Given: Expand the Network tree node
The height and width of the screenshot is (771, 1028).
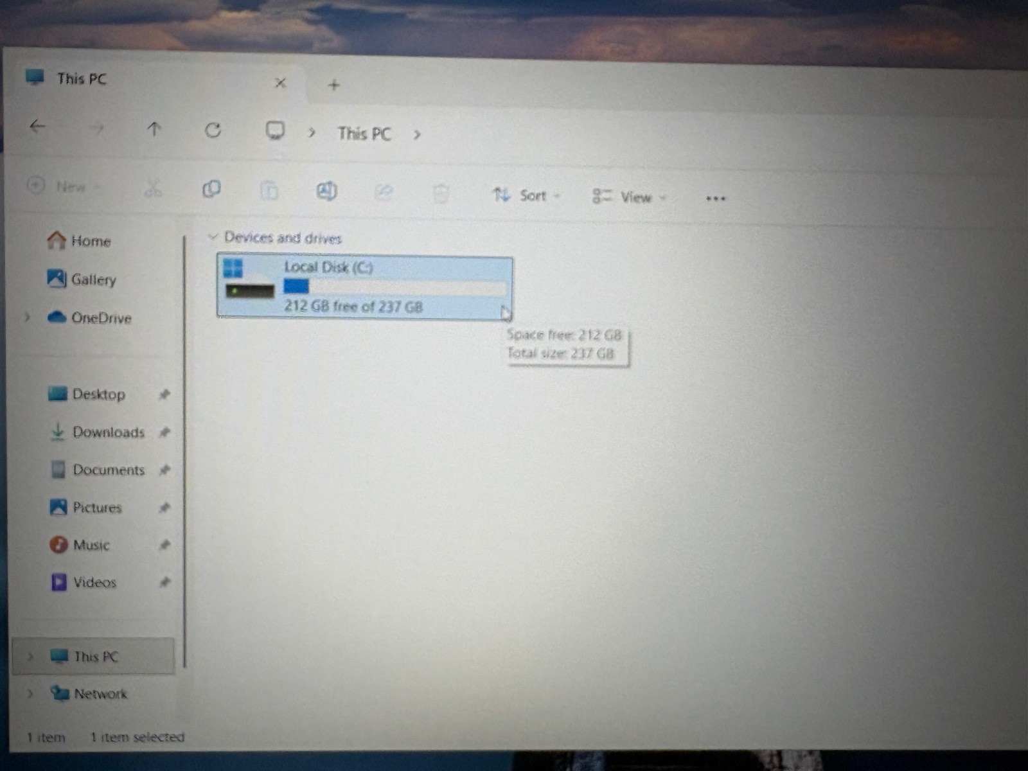Looking at the screenshot, I should (x=30, y=693).
